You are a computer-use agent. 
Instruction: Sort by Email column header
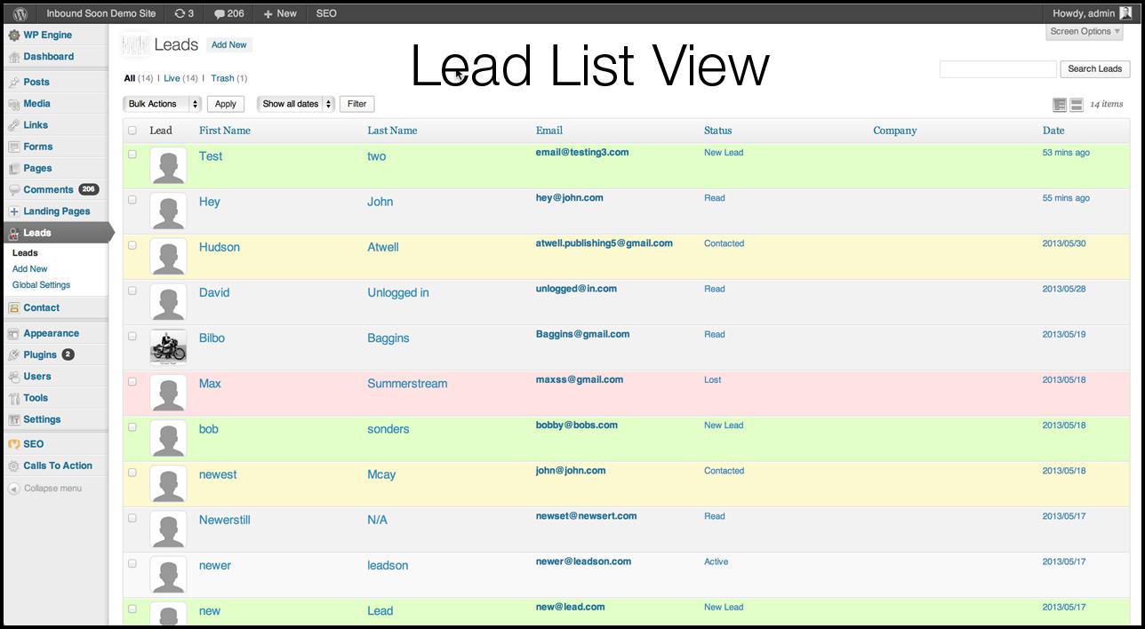click(549, 131)
